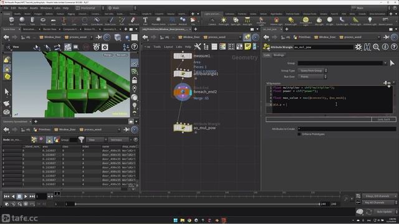
Task: Select the ao_mul_pow wrangle node
Action: coord(183,128)
